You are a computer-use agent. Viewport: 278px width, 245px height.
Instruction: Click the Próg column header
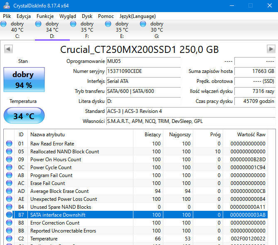click(x=208, y=135)
